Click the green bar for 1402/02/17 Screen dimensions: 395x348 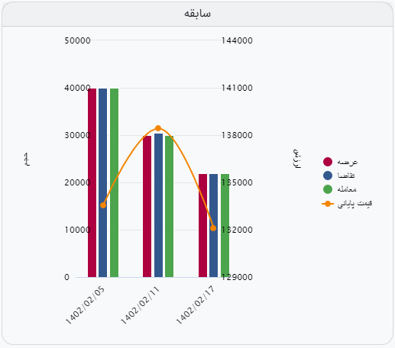click(225, 226)
